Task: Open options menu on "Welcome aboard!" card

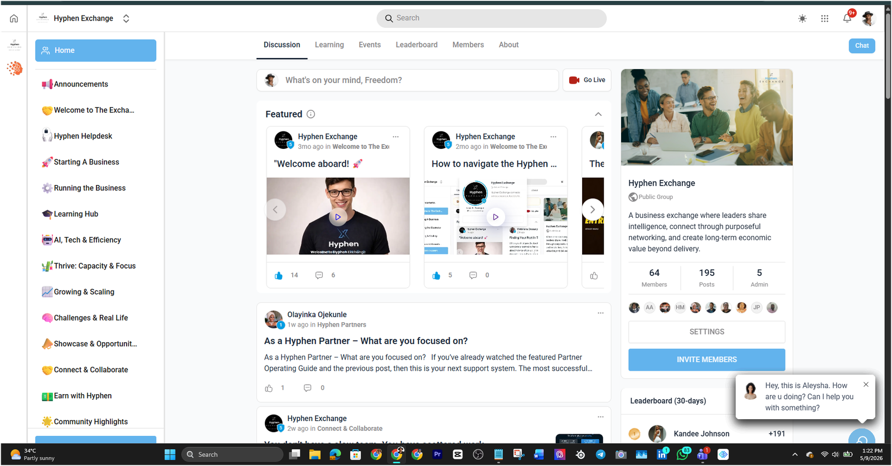Action: point(395,137)
